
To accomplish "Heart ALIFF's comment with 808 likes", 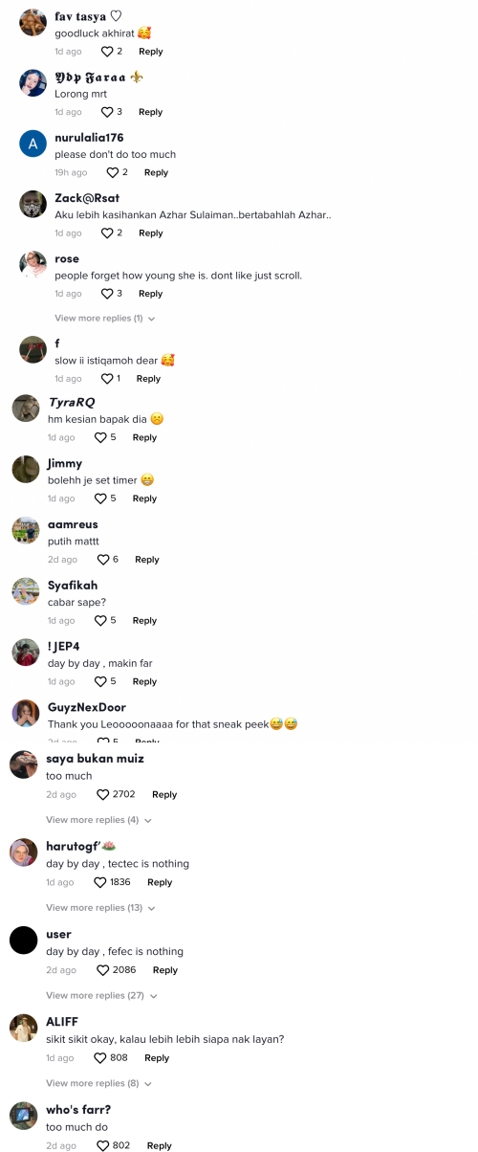I will point(100,1058).
